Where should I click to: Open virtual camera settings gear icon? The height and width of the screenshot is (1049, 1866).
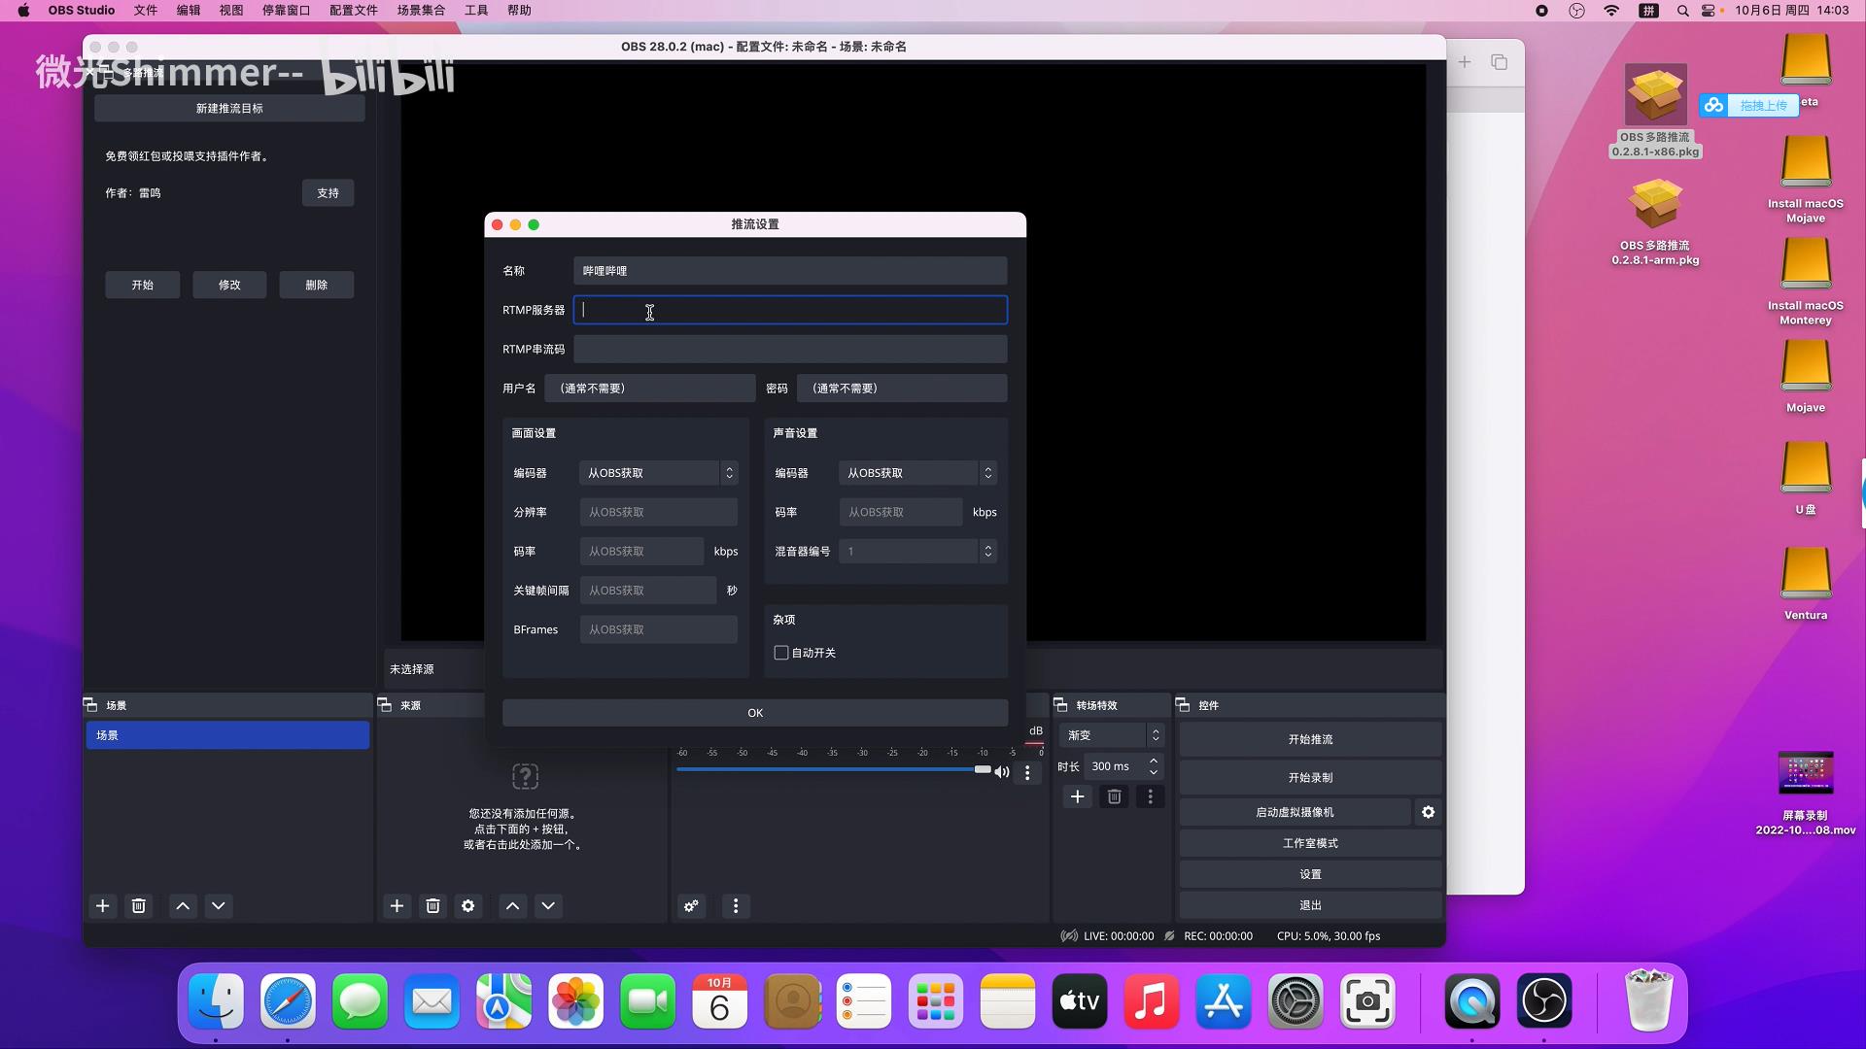(x=1428, y=812)
